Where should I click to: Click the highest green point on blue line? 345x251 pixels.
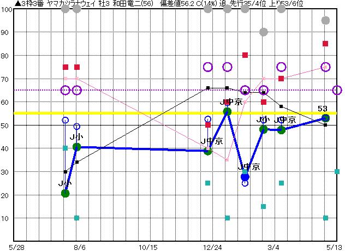point(227,111)
